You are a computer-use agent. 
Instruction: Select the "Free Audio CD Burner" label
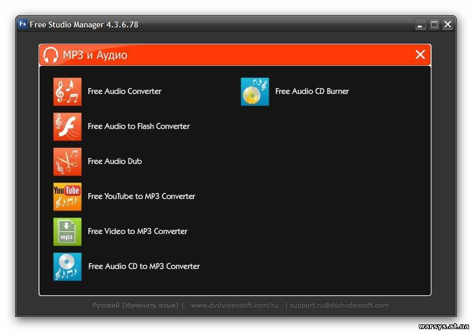[x=312, y=91]
